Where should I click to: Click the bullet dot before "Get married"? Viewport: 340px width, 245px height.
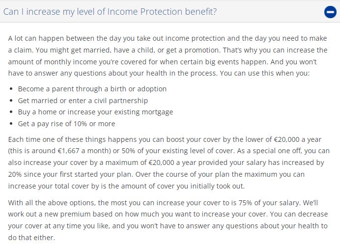click(x=11, y=101)
